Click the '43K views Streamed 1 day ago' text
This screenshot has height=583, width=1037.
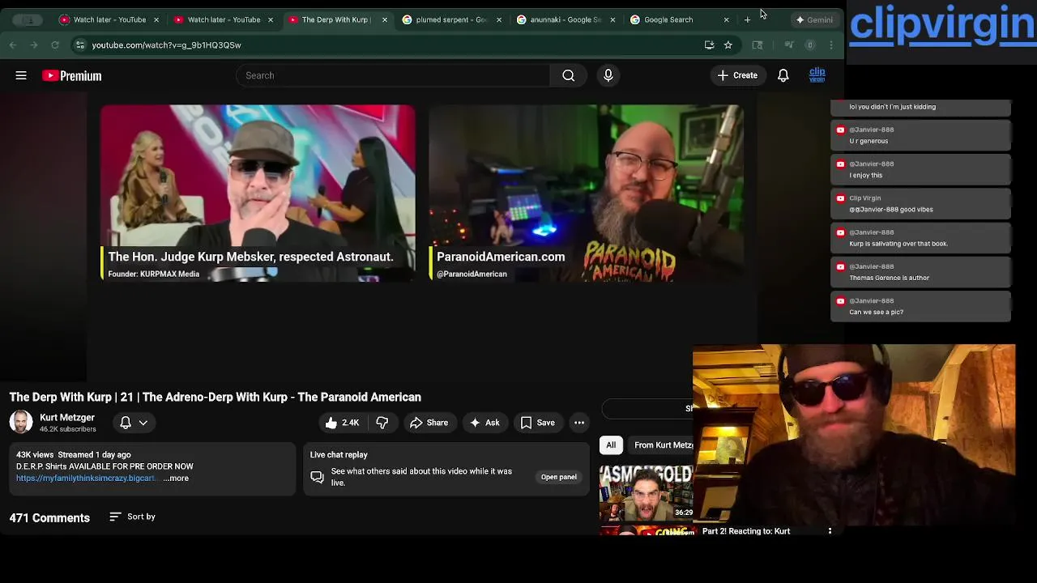(73, 455)
